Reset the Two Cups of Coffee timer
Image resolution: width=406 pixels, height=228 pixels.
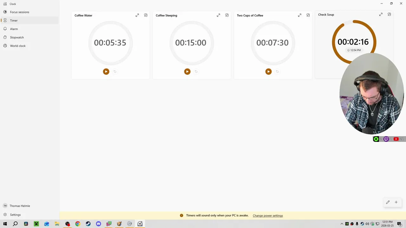[277, 72]
